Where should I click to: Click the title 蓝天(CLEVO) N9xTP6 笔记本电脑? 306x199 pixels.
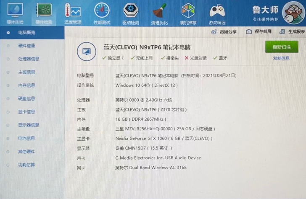click(x=147, y=47)
